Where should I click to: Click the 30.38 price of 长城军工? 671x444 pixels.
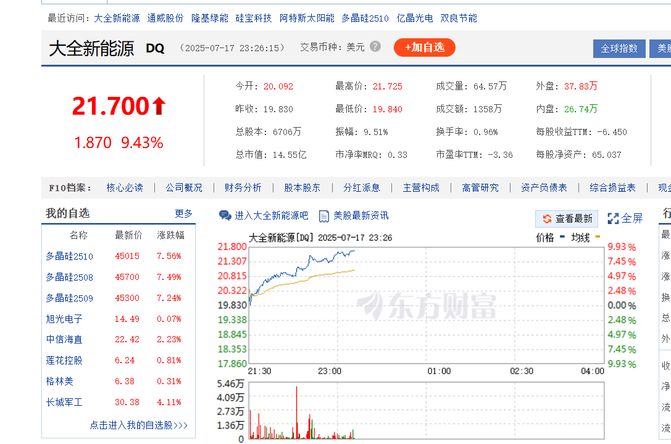127,402
